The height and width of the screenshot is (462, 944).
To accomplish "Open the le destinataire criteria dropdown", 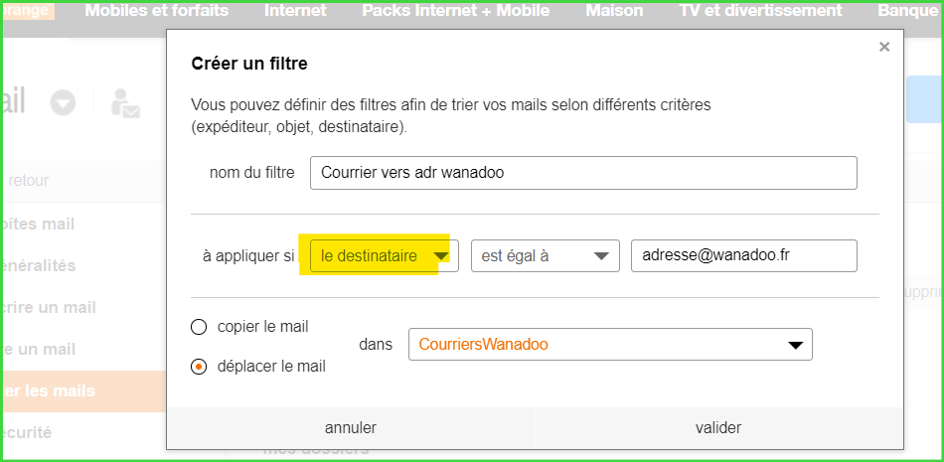I will (384, 256).
